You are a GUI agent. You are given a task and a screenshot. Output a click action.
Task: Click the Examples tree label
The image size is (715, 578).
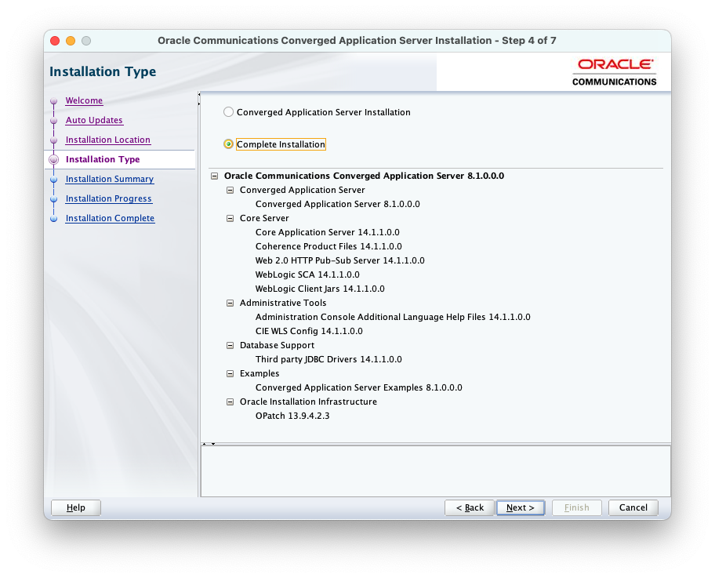tap(260, 373)
